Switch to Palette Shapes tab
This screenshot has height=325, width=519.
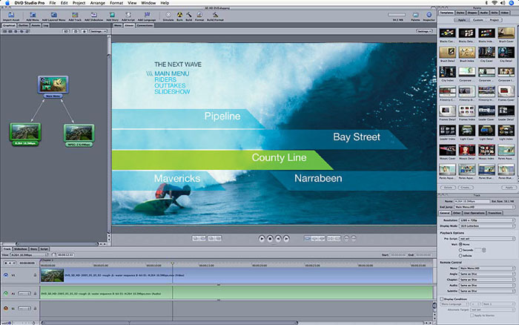click(472, 13)
